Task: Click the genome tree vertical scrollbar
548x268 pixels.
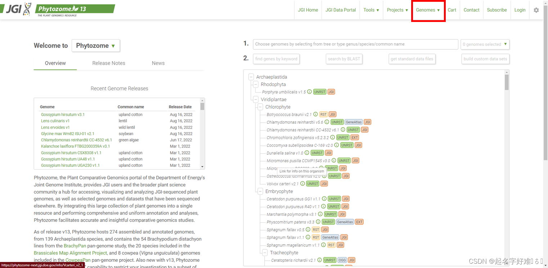Action: (507, 82)
